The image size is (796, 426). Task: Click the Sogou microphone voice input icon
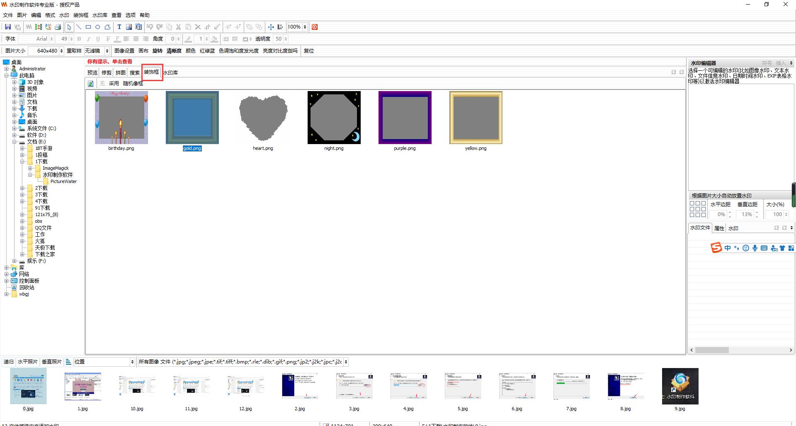pos(755,248)
